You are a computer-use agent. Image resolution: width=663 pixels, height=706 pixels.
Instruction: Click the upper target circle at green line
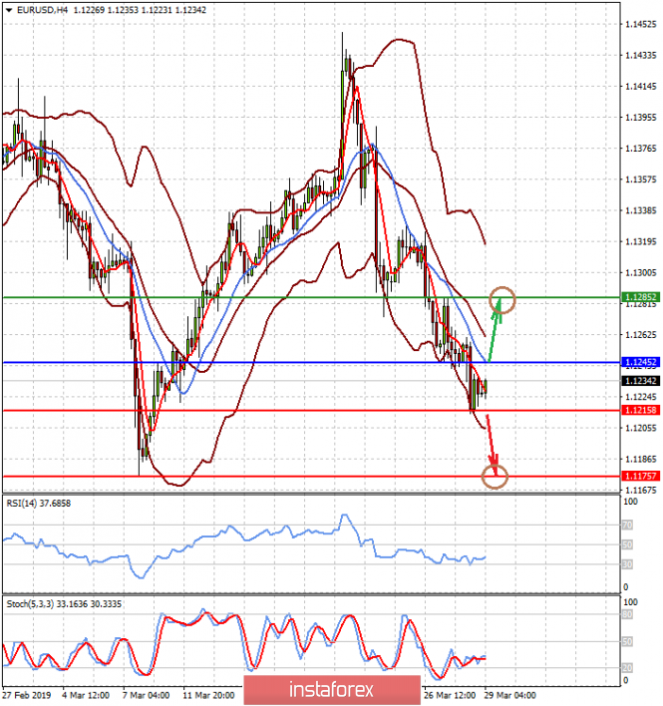point(503,299)
